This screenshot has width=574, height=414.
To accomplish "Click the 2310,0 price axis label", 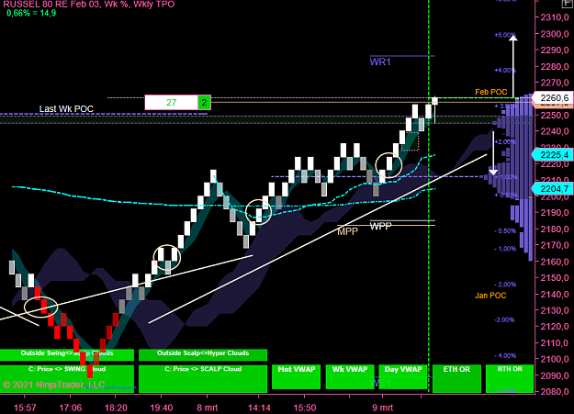I will [x=554, y=17].
